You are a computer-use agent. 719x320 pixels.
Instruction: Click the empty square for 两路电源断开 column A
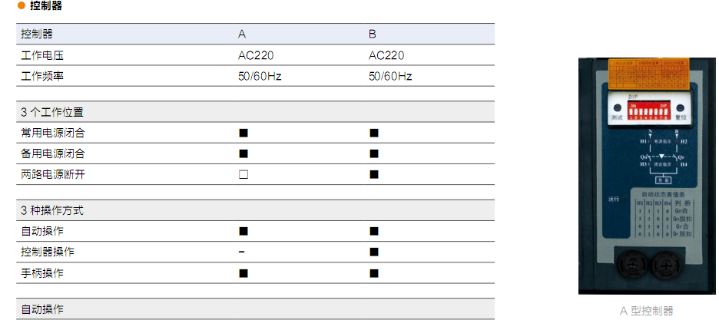pyautogui.click(x=244, y=174)
